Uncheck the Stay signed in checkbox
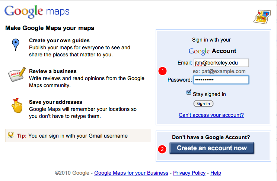The height and width of the screenshot is (181, 277). (x=189, y=92)
